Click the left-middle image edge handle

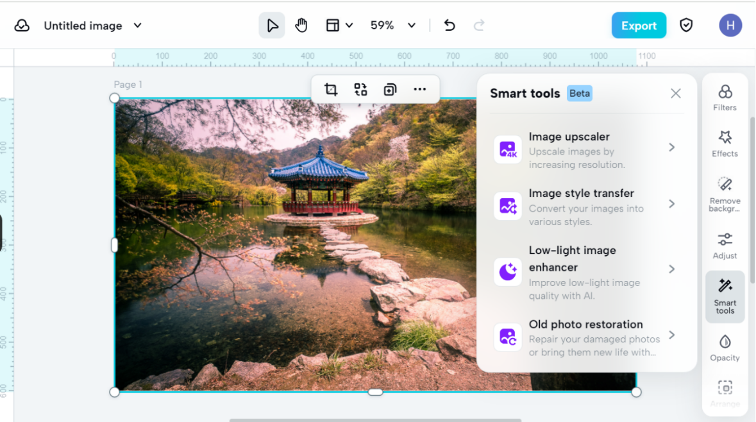click(x=114, y=245)
